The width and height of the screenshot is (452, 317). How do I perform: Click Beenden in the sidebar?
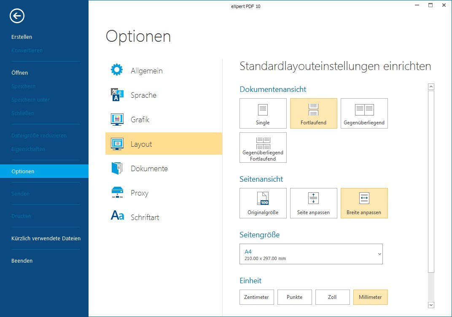[22, 261]
